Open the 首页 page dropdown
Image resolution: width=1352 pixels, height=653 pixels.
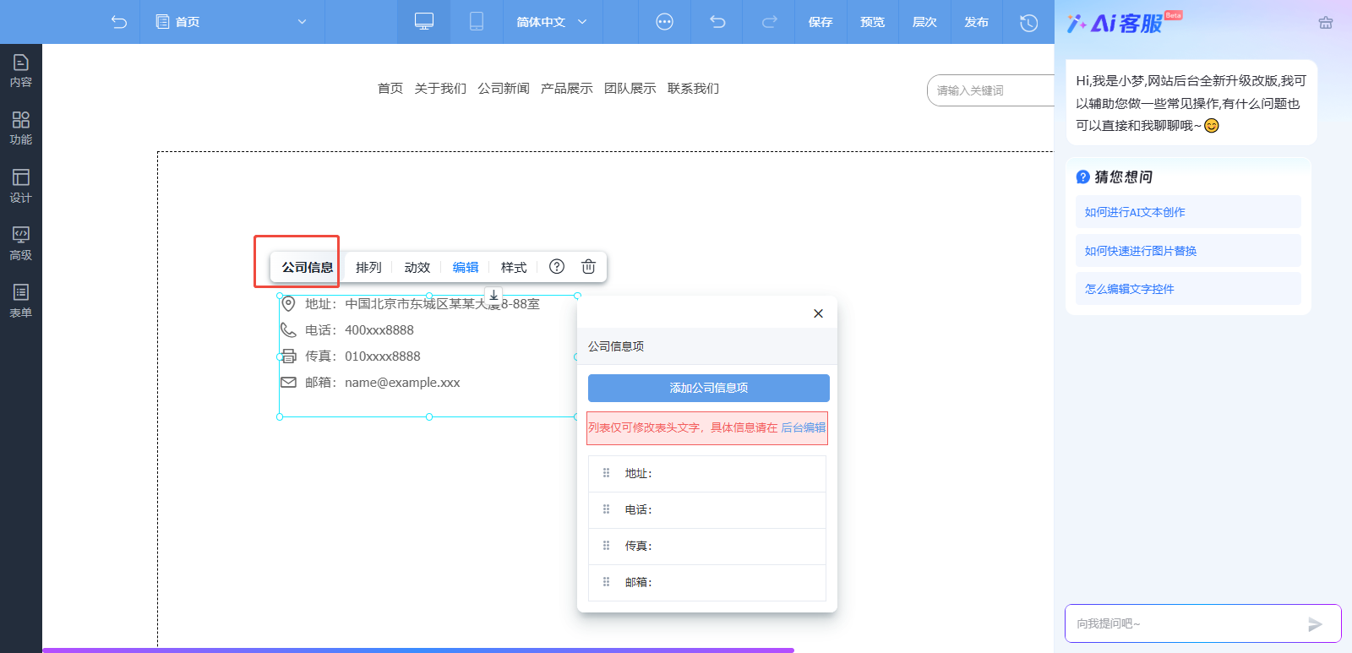tap(232, 22)
